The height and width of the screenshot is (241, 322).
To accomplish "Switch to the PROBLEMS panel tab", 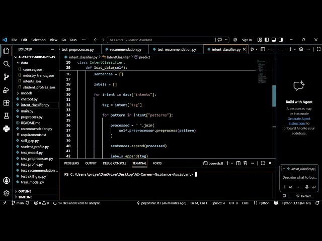I will pos(71,163).
